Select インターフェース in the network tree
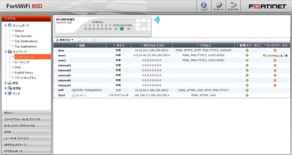 coord(32,57)
